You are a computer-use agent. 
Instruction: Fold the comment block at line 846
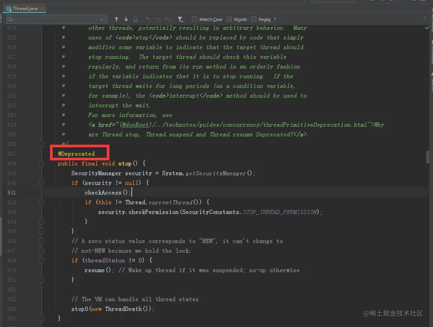tap(42, 241)
